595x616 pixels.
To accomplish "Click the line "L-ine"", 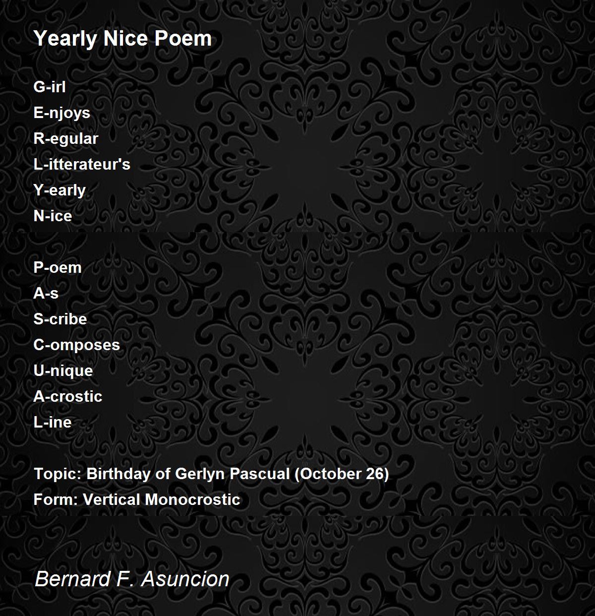I will (52, 422).
